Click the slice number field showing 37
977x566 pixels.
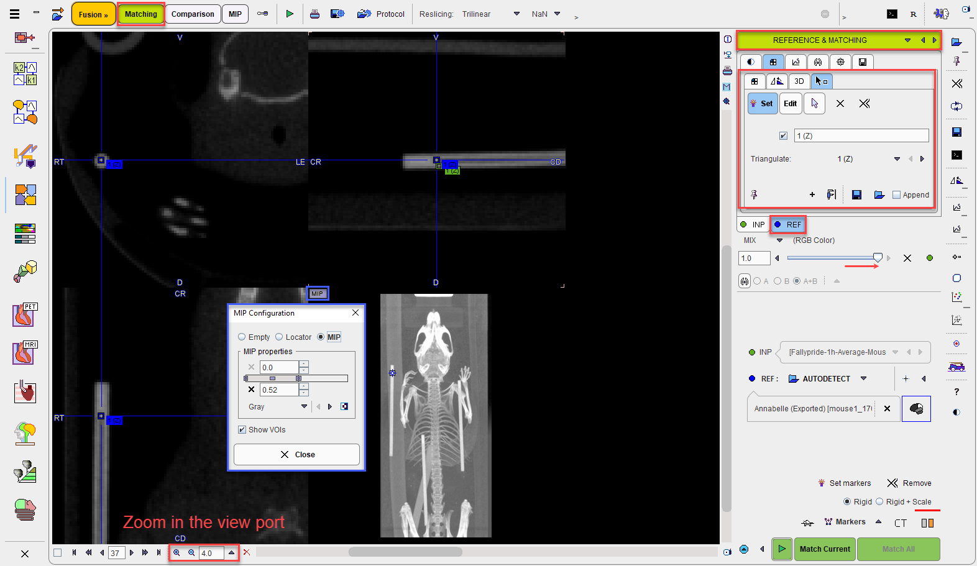tap(116, 553)
